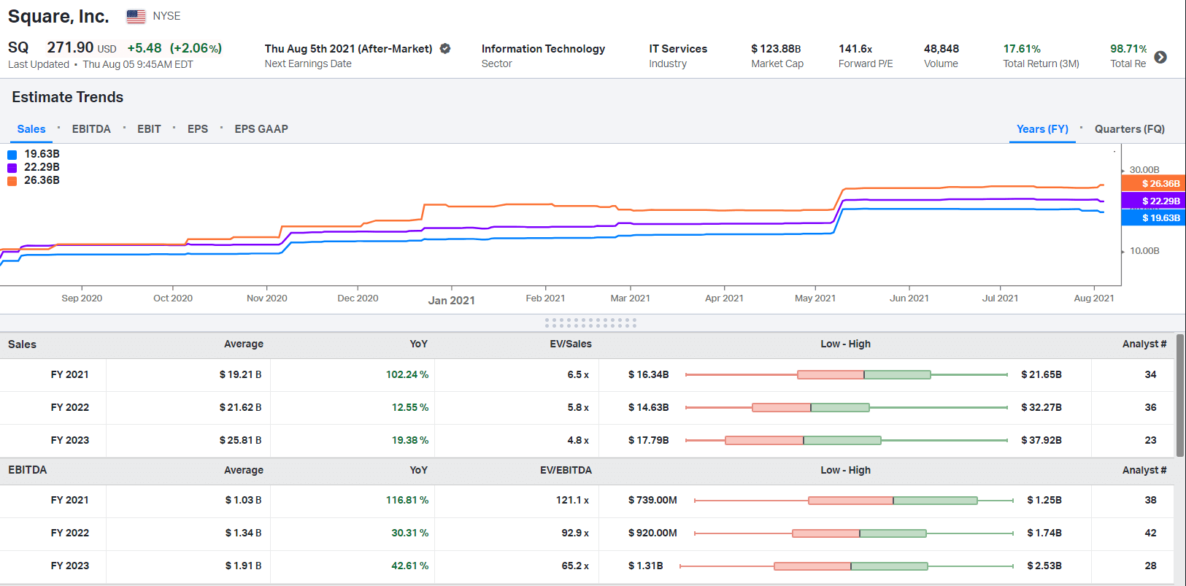Click the Estimate Trends heading

pyautogui.click(x=68, y=97)
